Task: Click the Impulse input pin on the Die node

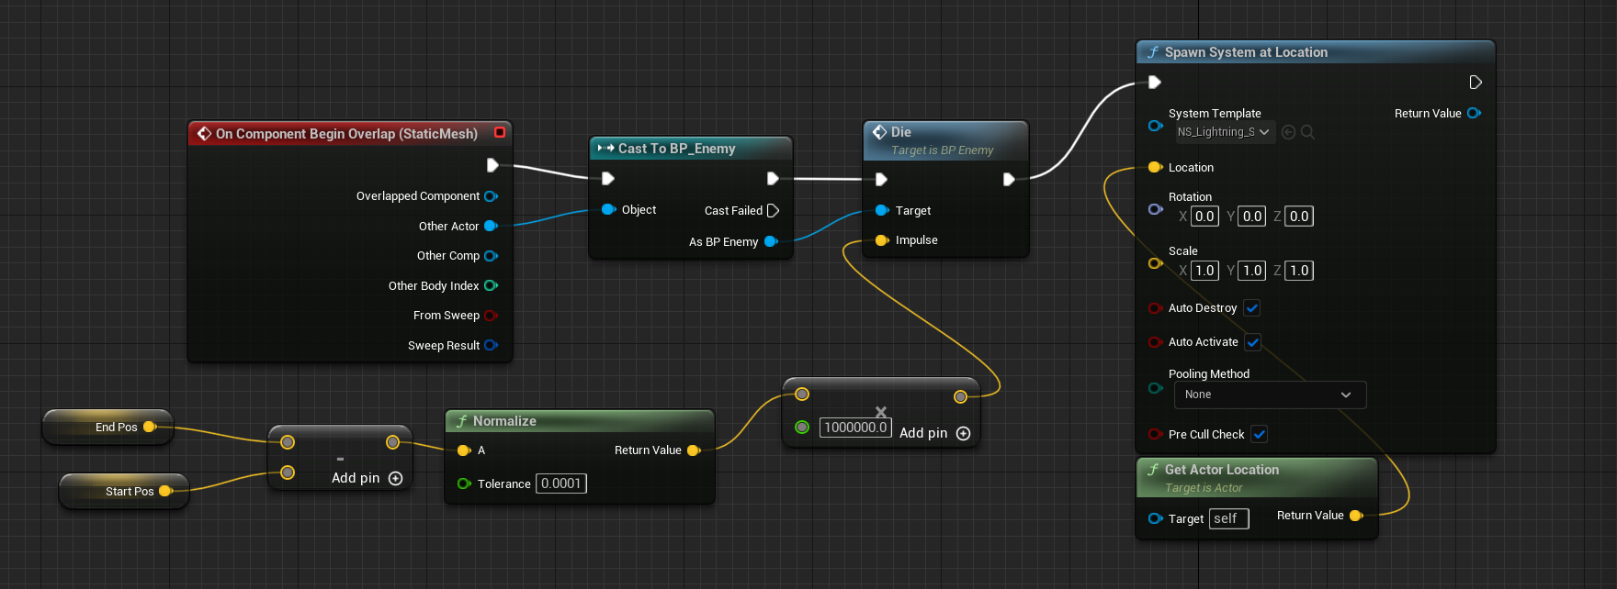Action: (882, 240)
